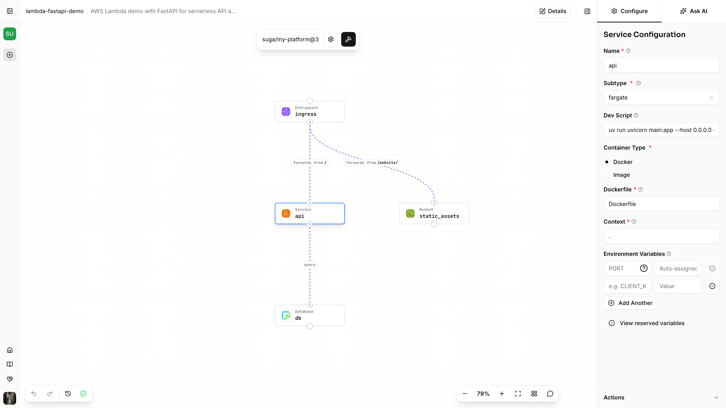Fit diagram to view with fullscreen icon
The height and width of the screenshot is (408, 726).
point(518,393)
